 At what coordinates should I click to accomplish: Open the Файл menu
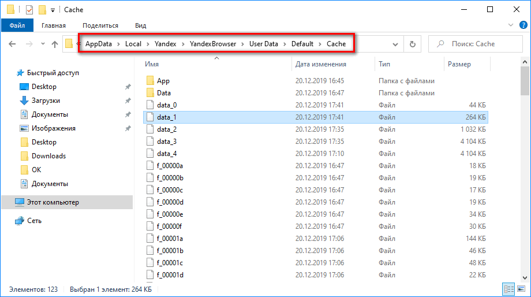tap(17, 25)
